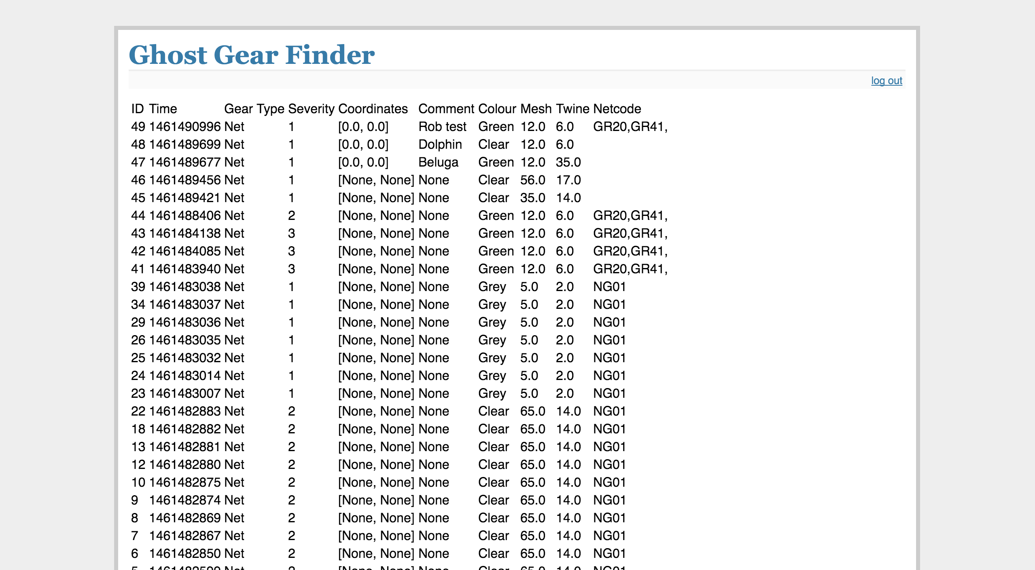
Task: Click the Netcode column header
Action: click(x=617, y=109)
